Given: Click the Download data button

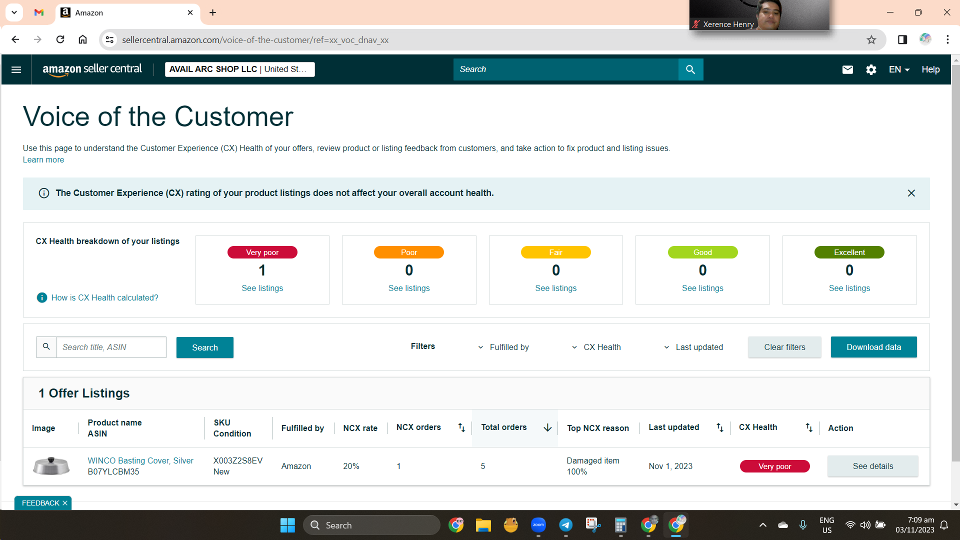Looking at the screenshot, I should [x=873, y=347].
